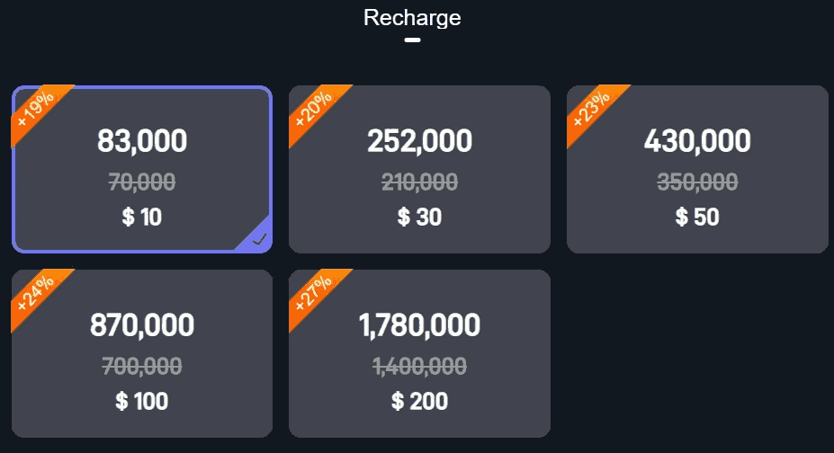Click the white indicator under Recharge
This screenshot has width=834, height=453.
pos(412,40)
